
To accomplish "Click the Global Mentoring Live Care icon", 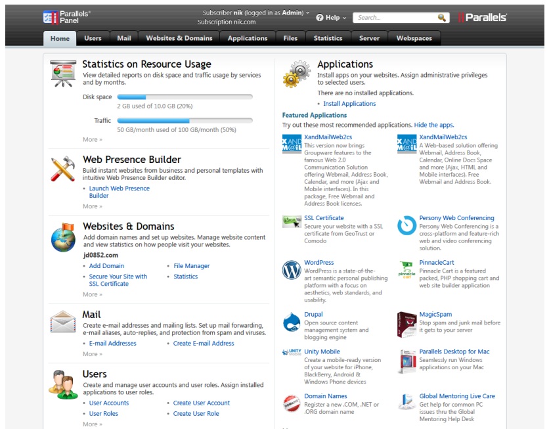I will [x=406, y=402].
